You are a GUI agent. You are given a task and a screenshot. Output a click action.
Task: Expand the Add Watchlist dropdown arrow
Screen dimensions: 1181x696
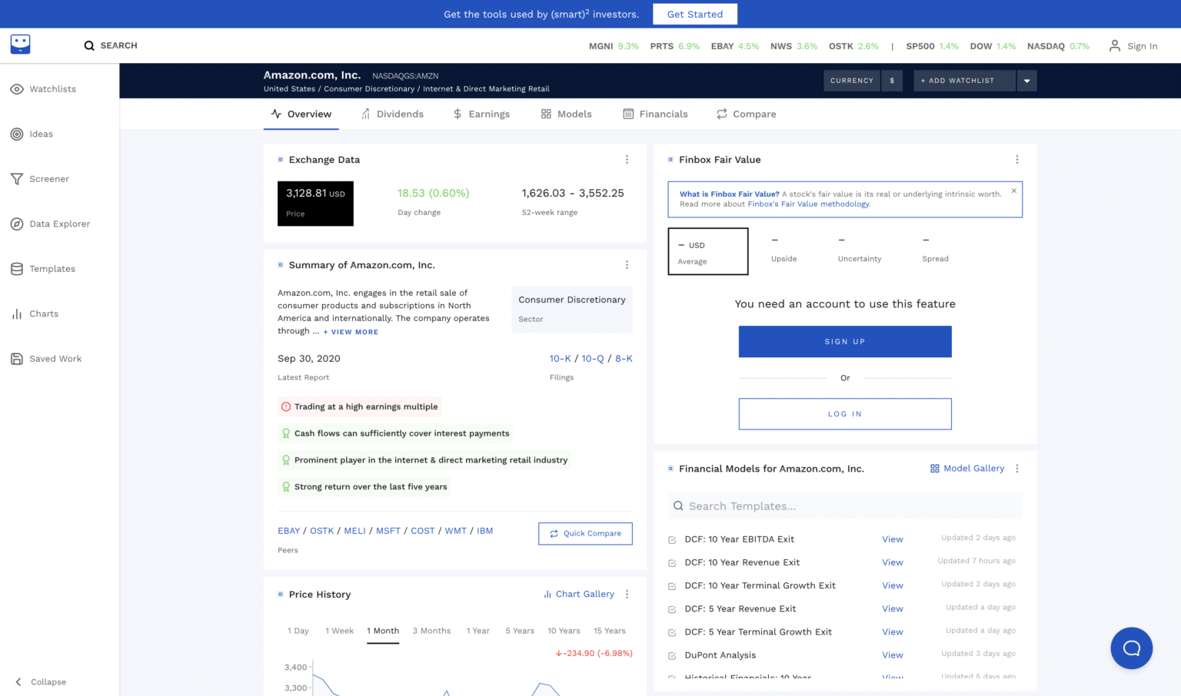click(x=1026, y=81)
